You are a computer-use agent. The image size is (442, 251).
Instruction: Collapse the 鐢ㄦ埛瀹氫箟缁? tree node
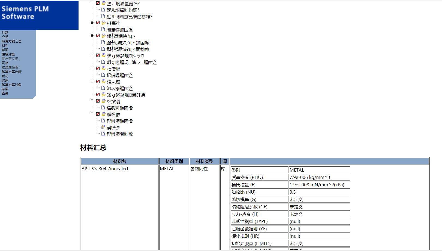[92, 3]
